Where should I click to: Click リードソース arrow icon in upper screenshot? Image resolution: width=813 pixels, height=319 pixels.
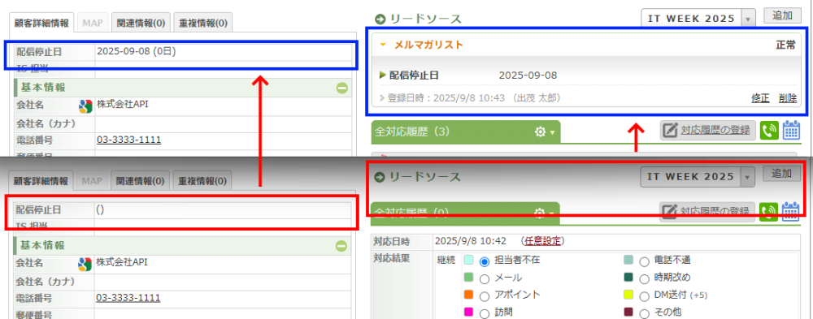[380, 19]
